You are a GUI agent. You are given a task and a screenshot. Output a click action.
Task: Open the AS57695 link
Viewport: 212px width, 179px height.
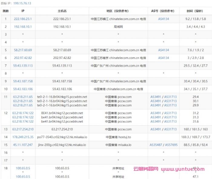click(x=171, y=145)
